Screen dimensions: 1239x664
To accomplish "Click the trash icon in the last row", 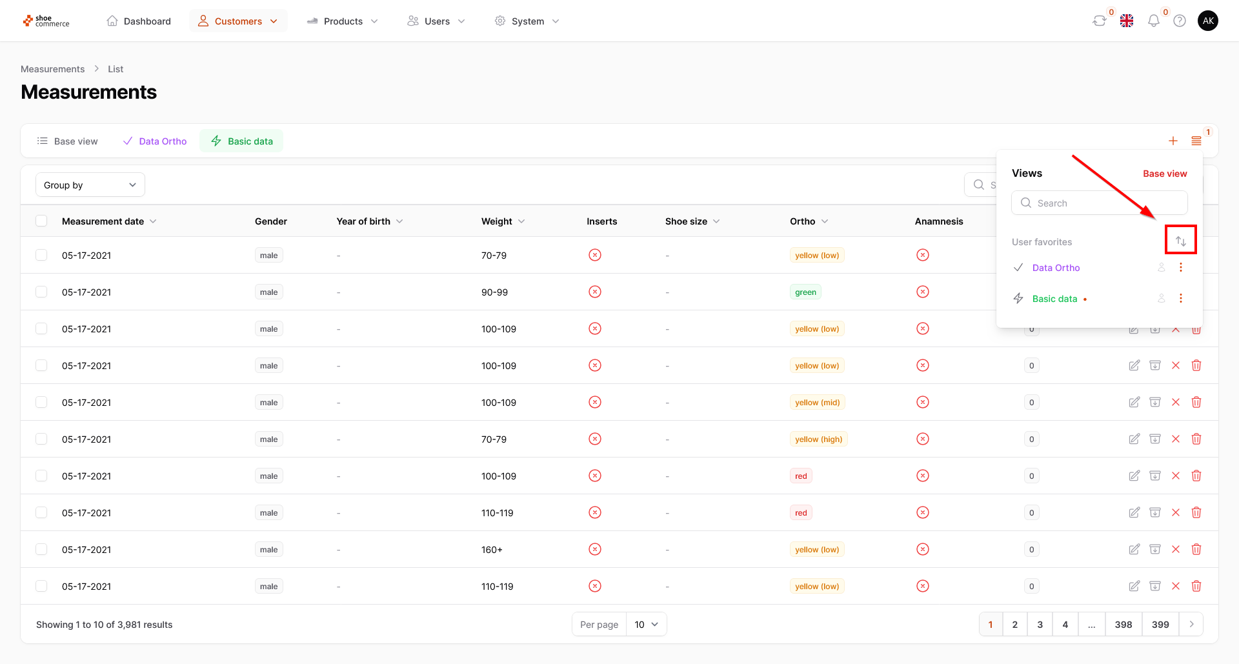I will 1196,586.
